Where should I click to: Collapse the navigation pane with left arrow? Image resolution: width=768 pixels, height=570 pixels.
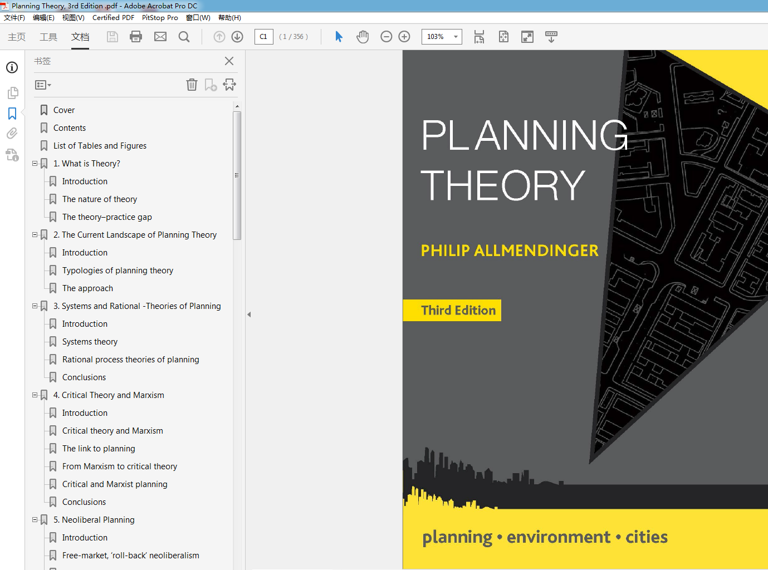pos(249,315)
